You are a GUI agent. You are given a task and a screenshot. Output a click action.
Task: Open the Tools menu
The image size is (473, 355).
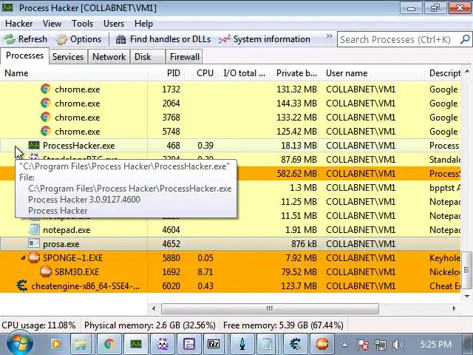coord(82,24)
